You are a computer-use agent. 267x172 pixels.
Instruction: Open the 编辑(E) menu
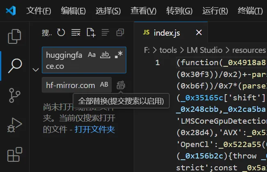[x=73, y=11]
